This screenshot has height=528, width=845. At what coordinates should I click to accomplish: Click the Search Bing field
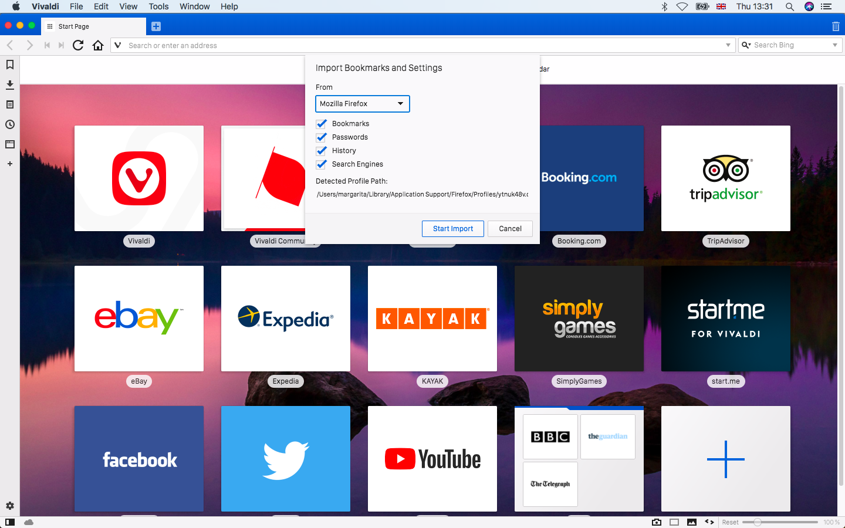pyautogui.click(x=790, y=45)
